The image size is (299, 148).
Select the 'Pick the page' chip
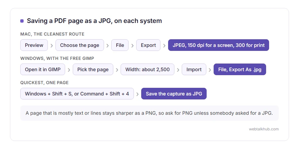[x=93, y=69]
